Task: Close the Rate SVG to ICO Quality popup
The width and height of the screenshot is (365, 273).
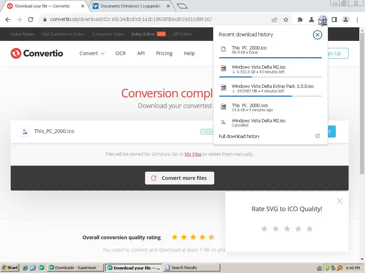Action: (x=340, y=201)
